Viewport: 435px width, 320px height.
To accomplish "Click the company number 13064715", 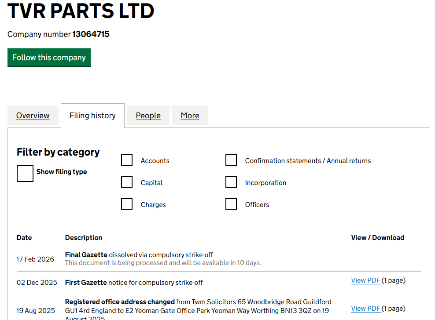I will [x=91, y=34].
